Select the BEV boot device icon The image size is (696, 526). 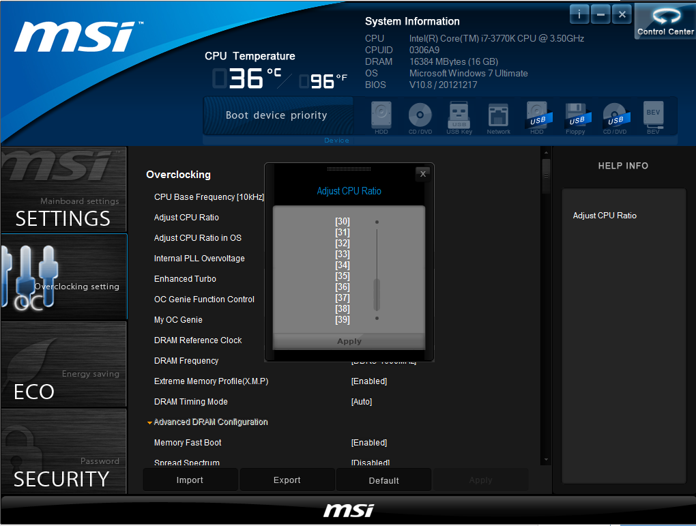pyautogui.click(x=653, y=117)
